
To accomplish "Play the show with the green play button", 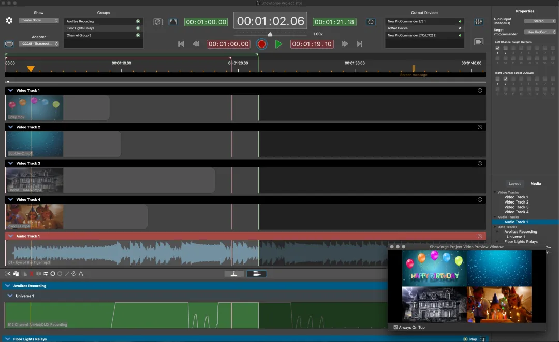I will [278, 44].
